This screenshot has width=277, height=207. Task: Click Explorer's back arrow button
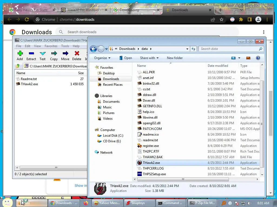click(x=93, y=49)
